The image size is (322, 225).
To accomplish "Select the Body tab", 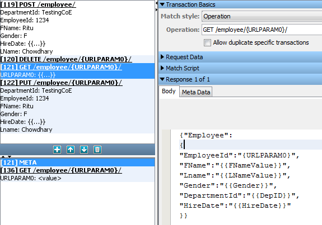I will 169,92.
